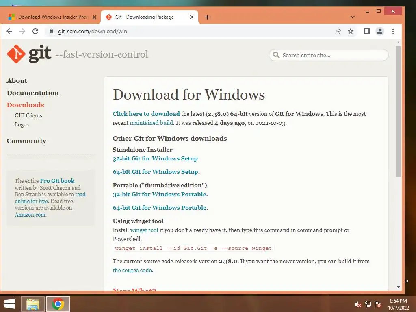Image resolution: width=416 pixels, height=312 pixels.
Task: Open Community in the sidebar
Action: pyautogui.click(x=26, y=141)
